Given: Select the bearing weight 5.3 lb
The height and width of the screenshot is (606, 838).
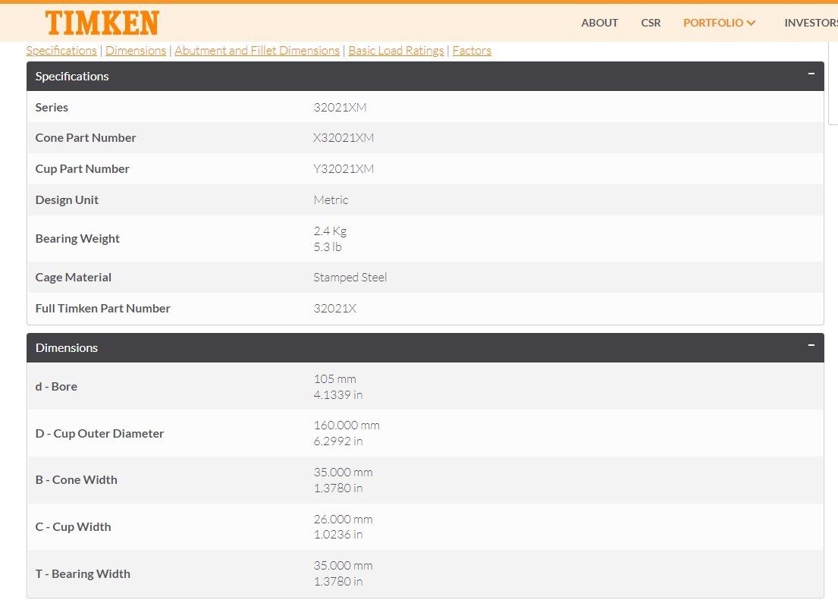Looking at the screenshot, I should click(x=328, y=247).
